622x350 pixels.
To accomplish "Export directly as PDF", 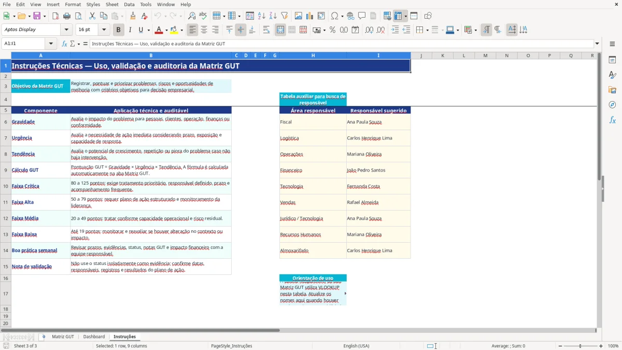I will coord(55,16).
